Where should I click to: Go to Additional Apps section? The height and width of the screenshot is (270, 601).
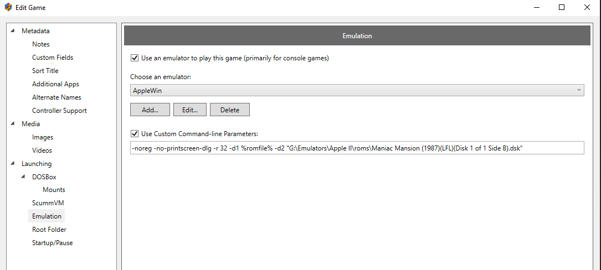point(55,84)
